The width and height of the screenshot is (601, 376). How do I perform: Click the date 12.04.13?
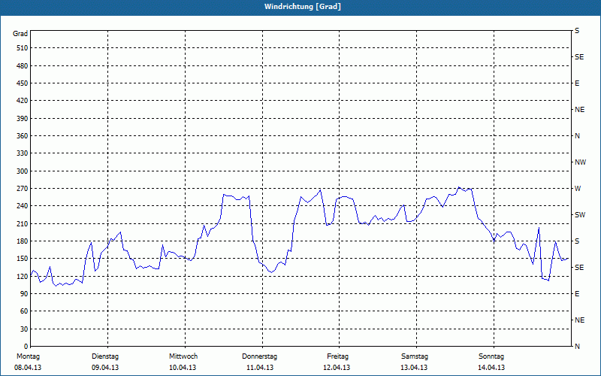(337, 368)
